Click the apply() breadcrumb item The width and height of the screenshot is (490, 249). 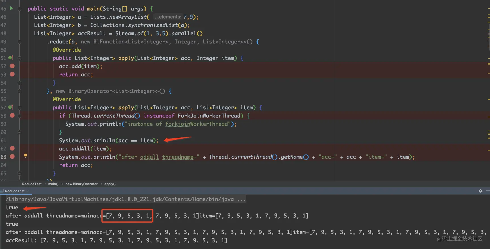(x=110, y=184)
